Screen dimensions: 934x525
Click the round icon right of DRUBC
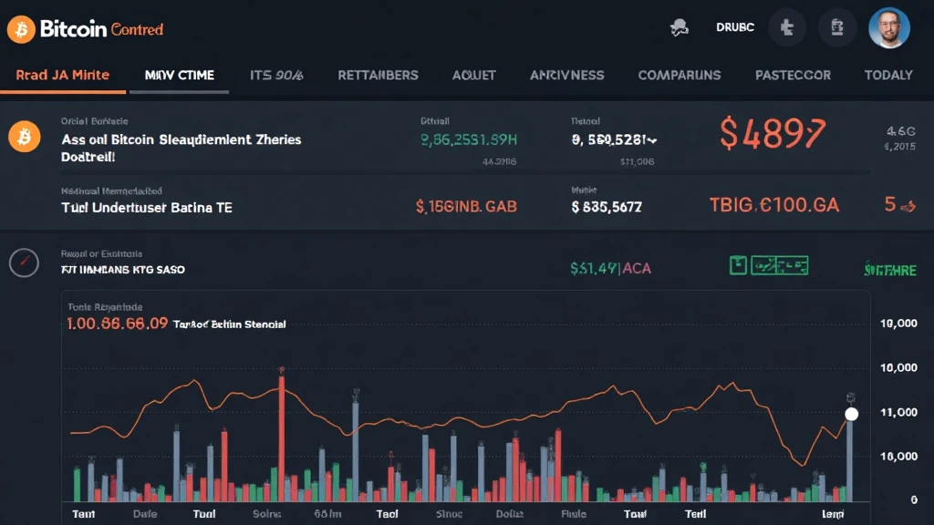click(786, 28)
